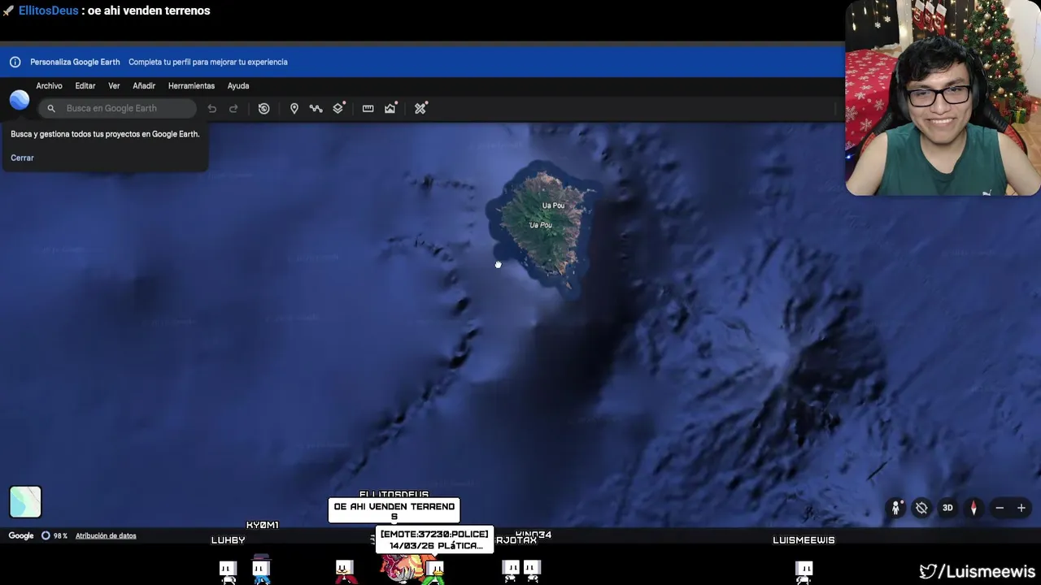Open the Editar menu

click(x=85, y=85)
